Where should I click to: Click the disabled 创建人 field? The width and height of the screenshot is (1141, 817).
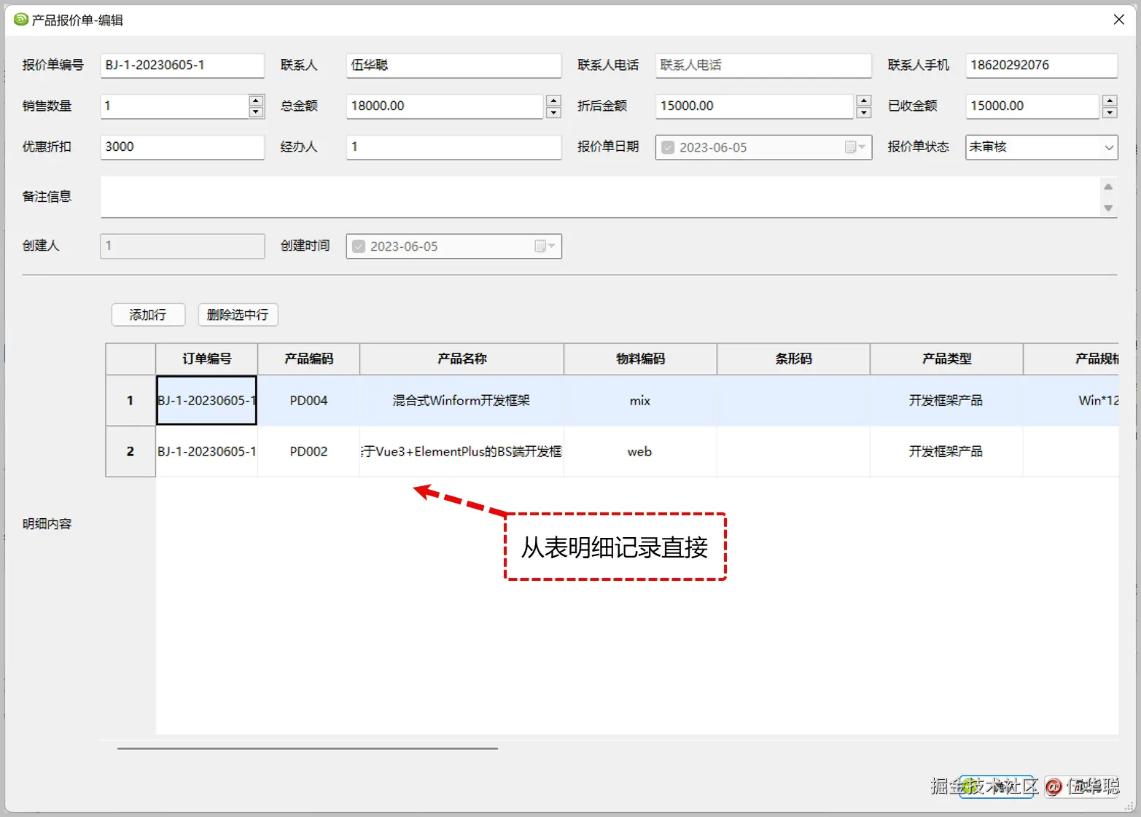pyautogui.click(x=182, y=246)
